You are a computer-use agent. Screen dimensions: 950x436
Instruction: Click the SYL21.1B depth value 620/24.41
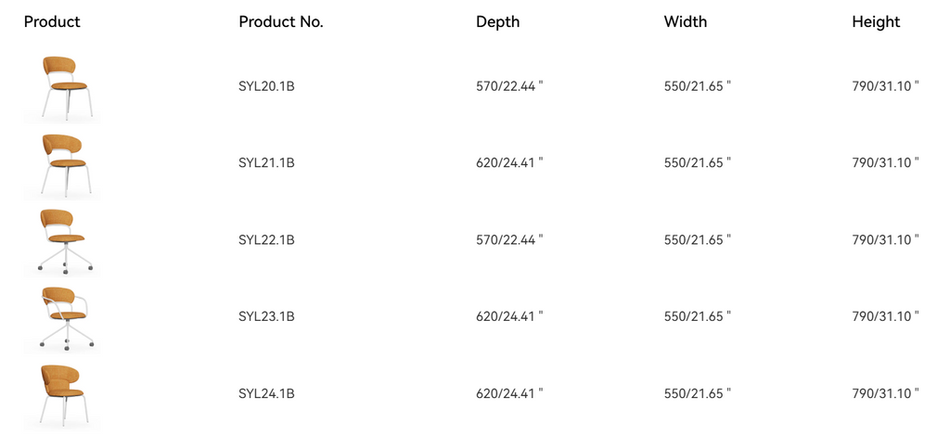pos(509,163)
